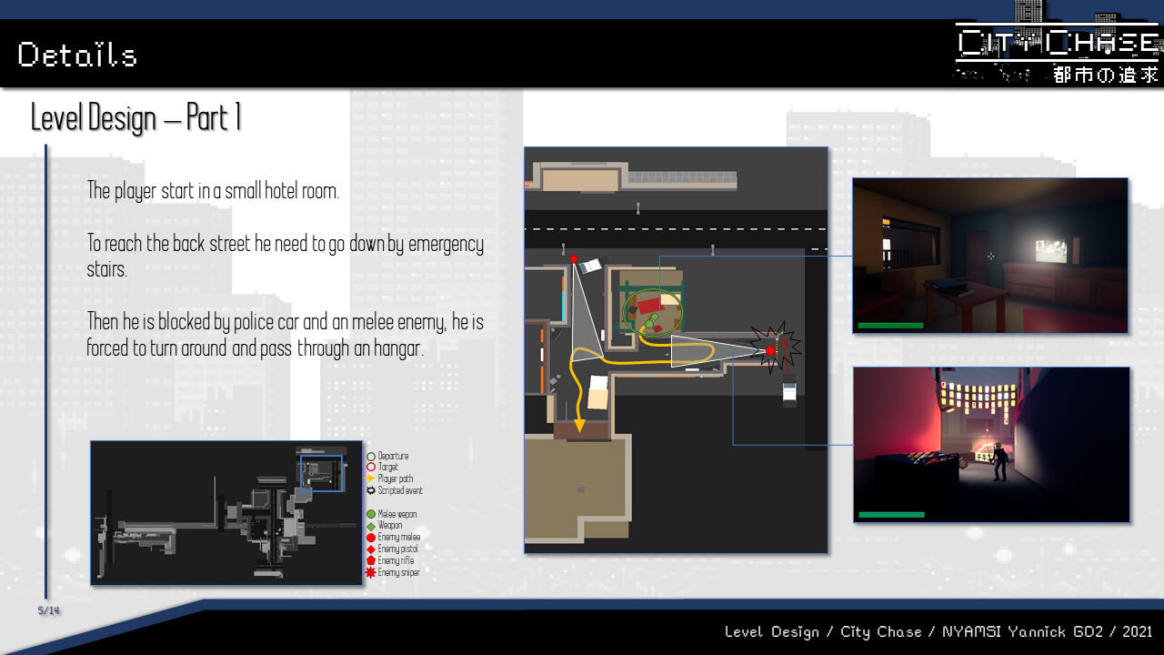The width and height of the screenshot is (1164, 655).
Task: Click the "Level Design – Part 1" heading
Action: point(136,117)
